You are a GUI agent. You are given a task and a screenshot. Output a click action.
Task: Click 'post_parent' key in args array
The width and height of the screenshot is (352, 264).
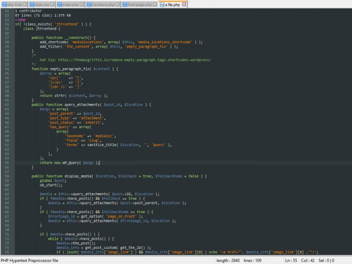click(x=62, y=114)
